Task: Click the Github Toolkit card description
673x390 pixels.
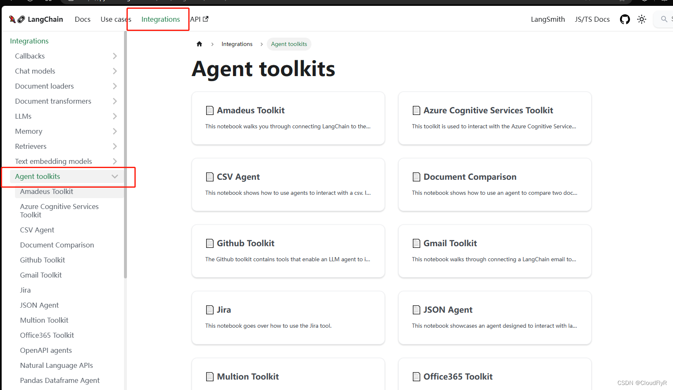Action: [x=288, y=259]
